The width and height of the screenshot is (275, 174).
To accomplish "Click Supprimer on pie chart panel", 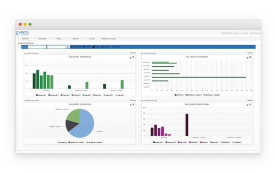I will (133, 100).
